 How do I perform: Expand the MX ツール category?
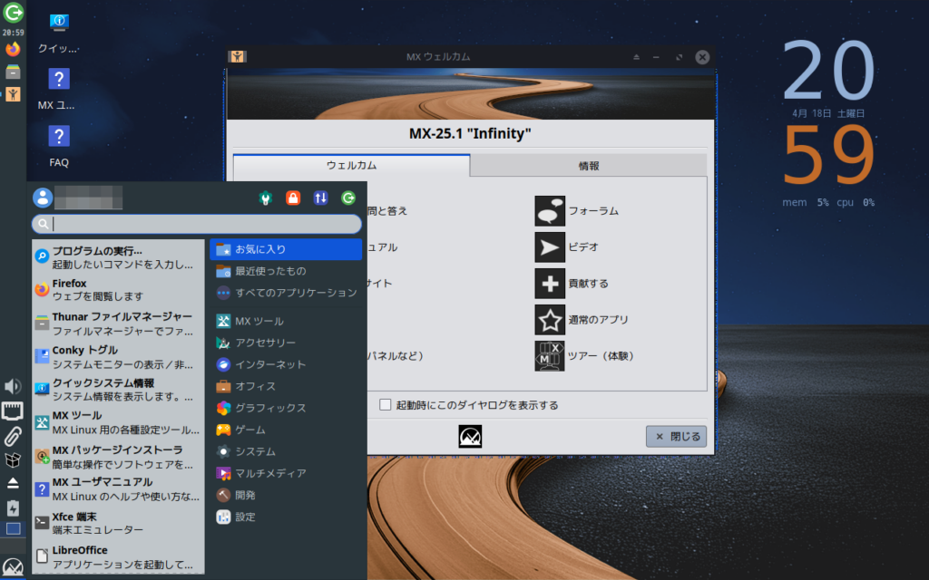point(259,321)
